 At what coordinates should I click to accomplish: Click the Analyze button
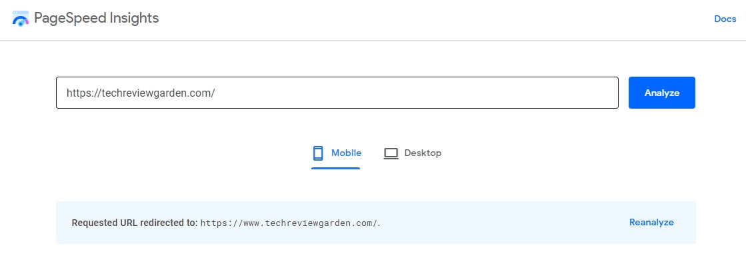[662, 93]
